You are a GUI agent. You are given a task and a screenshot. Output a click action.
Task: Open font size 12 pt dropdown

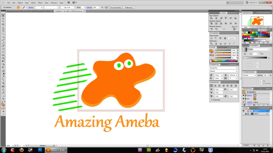pos(222,75)
